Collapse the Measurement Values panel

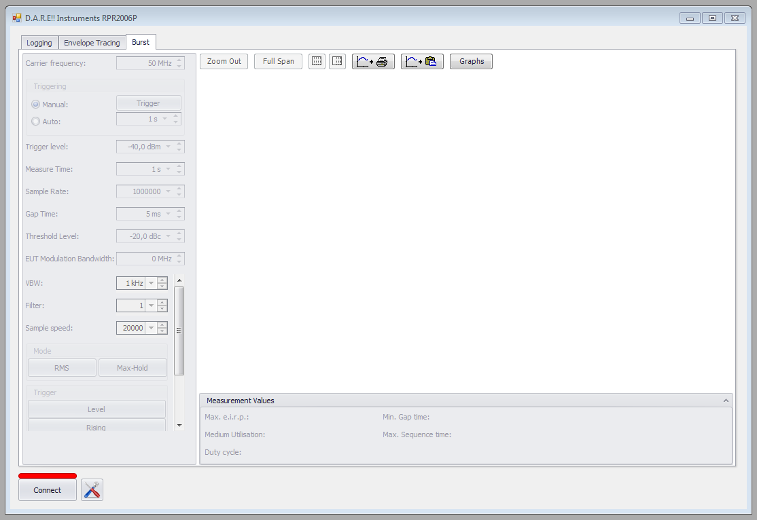click(726, 401)
